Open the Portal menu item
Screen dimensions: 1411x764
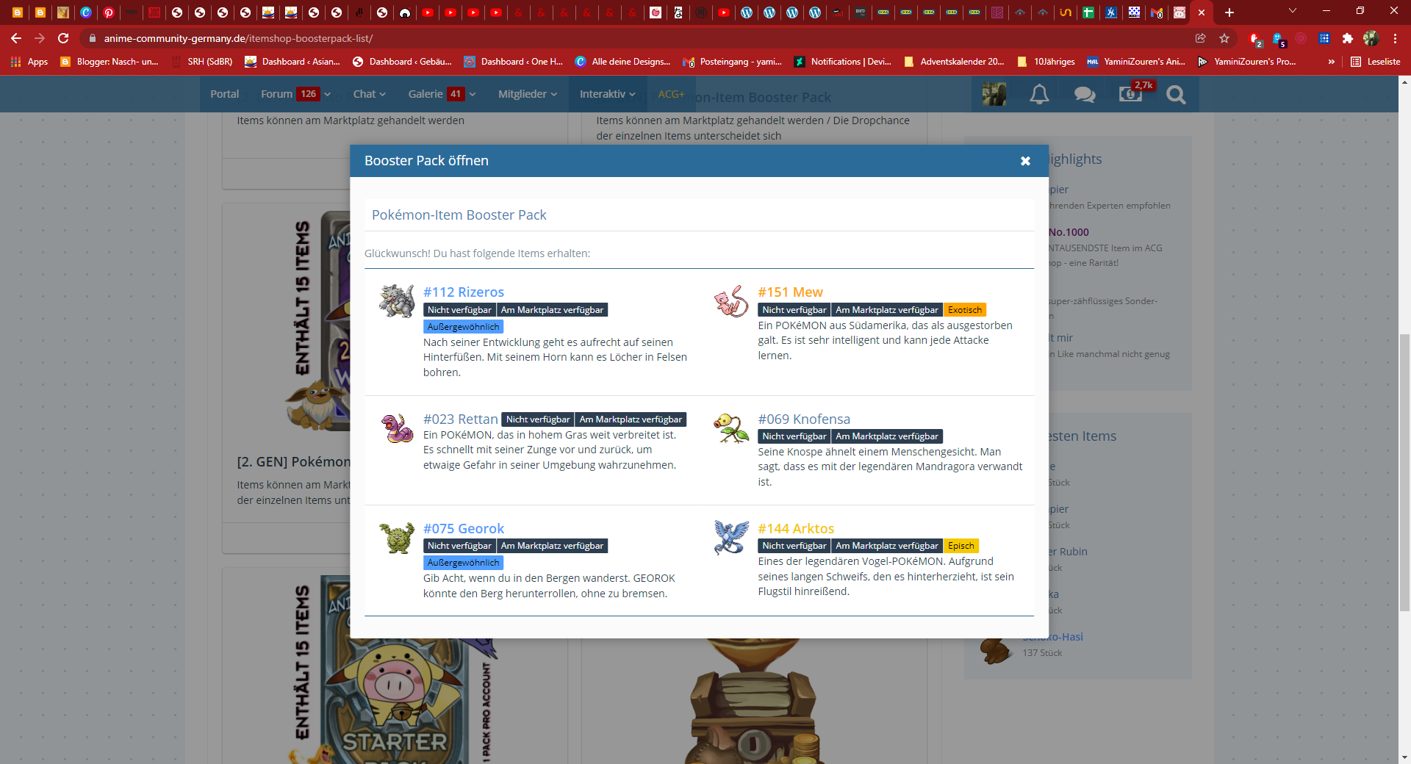tap(224, 94)
